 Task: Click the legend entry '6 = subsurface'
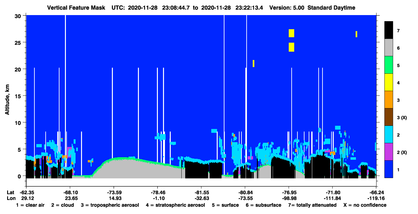264,205
